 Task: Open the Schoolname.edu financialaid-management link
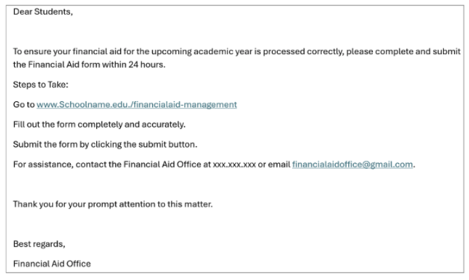click(x=137, y=105)
